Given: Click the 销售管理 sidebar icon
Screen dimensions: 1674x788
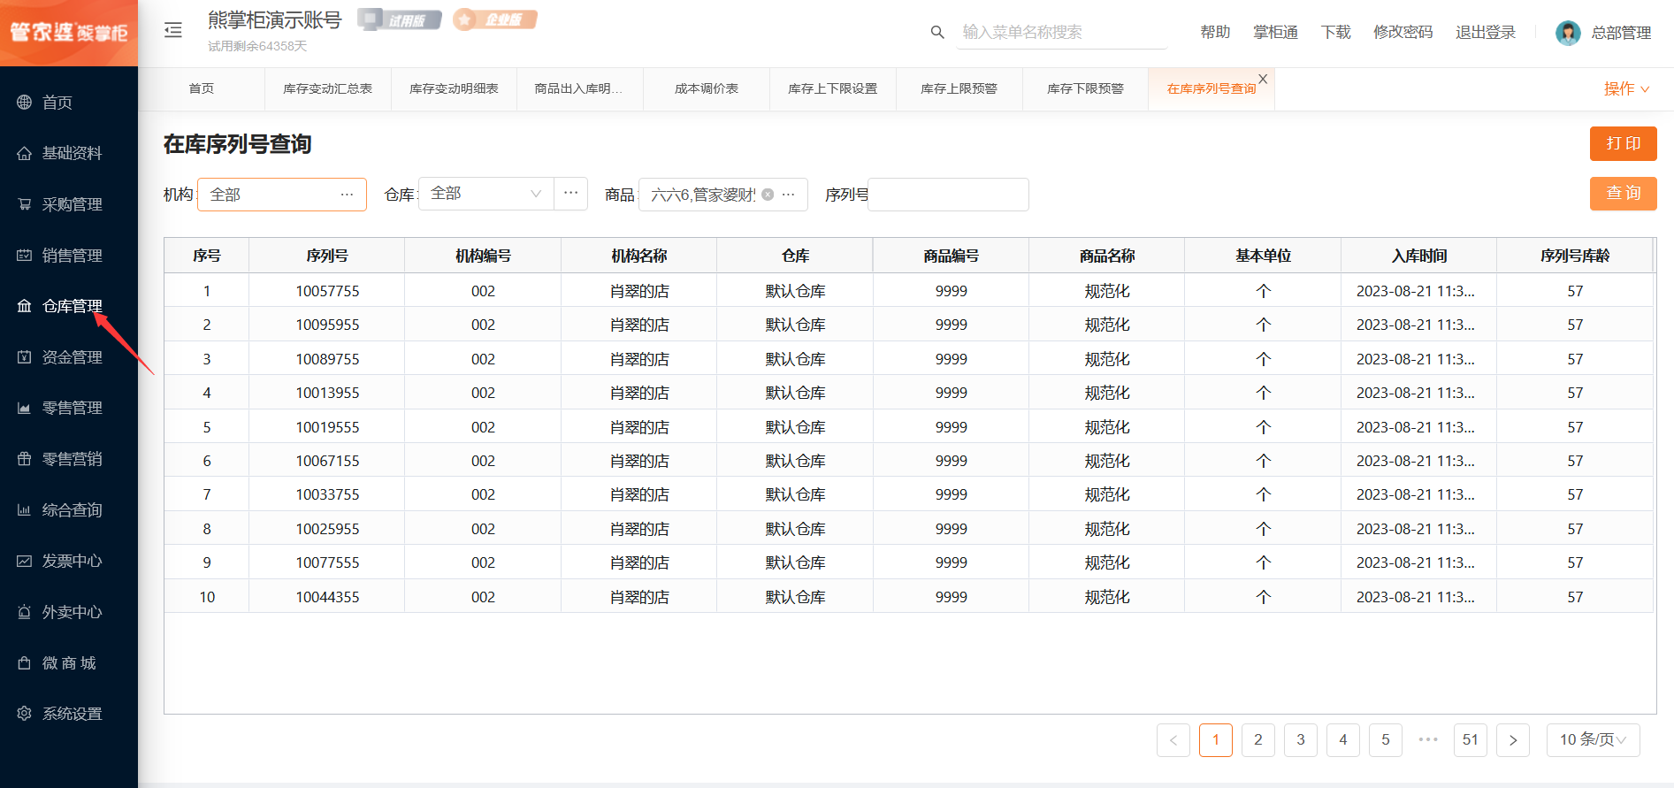Looking at the screenshot, I should coord(25,256).
